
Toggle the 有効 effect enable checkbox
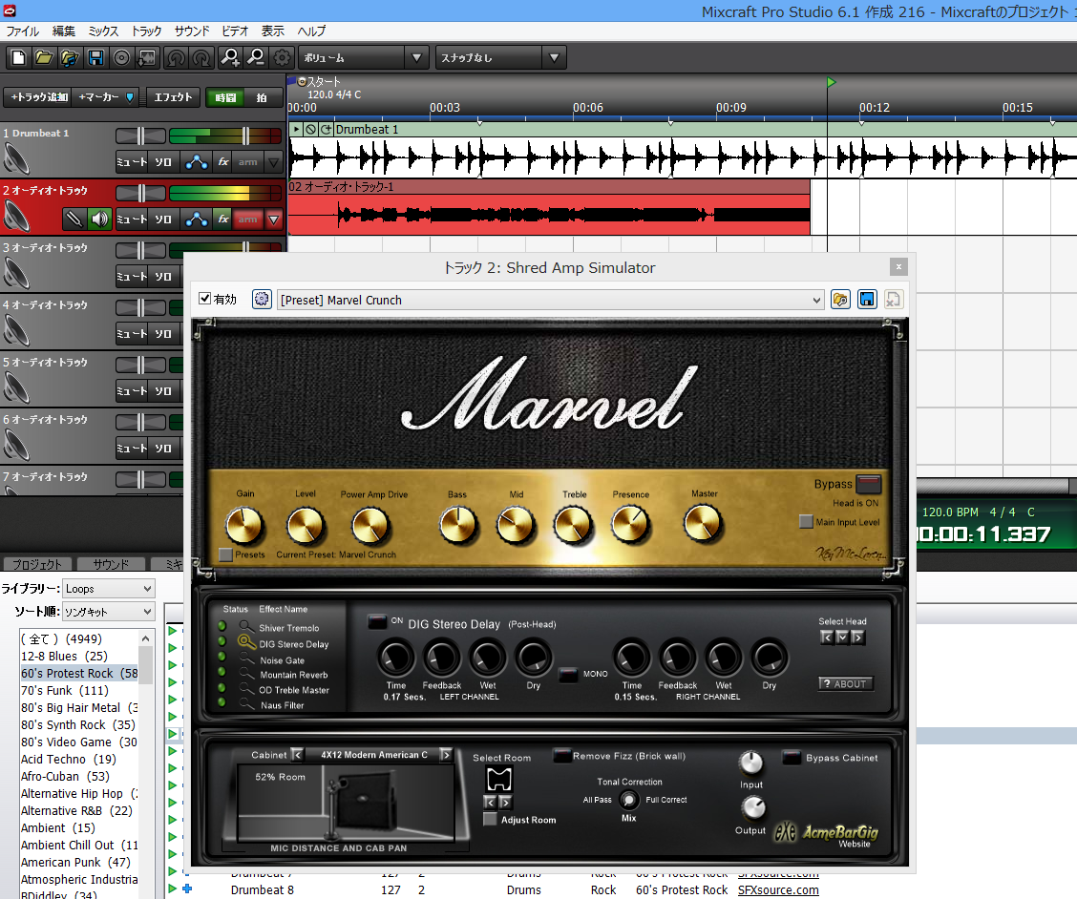pyautogui.click(x=204, y=298)
